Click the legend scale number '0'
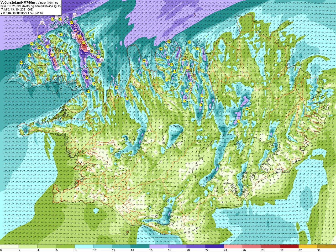The height and width of the screenshot is (252, 336). 1,250
